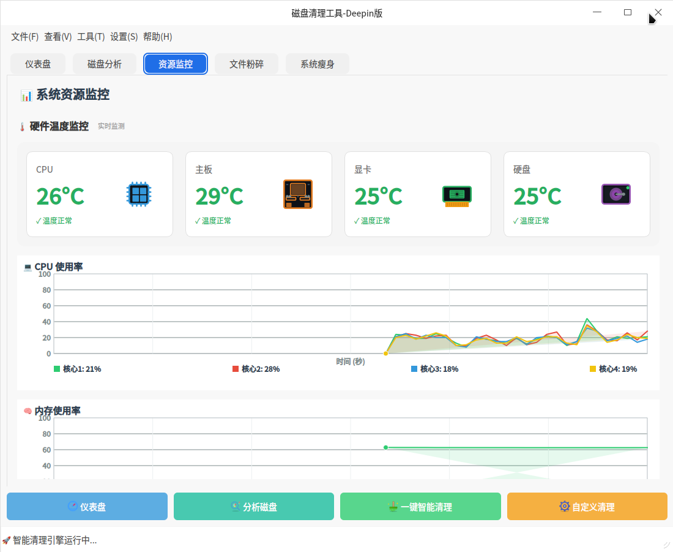Open the 工具(T) menu

tap(91, 37)
